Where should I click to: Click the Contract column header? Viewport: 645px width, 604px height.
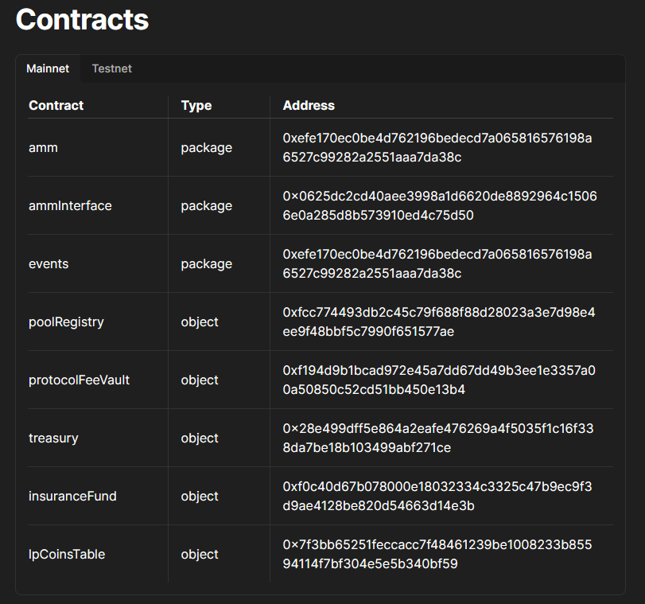(56, 105)
